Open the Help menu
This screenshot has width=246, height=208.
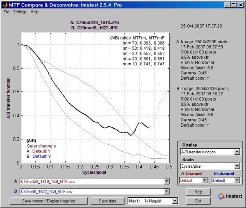(x=34, y=12)
